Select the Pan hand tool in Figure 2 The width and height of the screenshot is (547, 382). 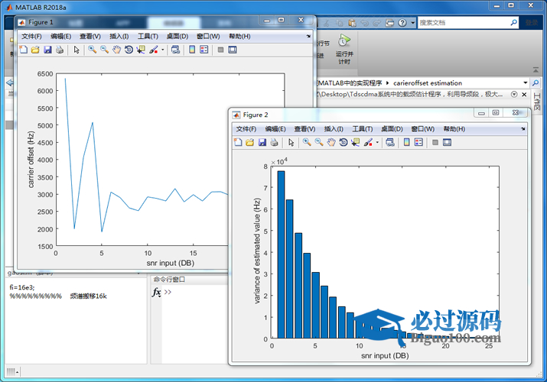[331, 142]
